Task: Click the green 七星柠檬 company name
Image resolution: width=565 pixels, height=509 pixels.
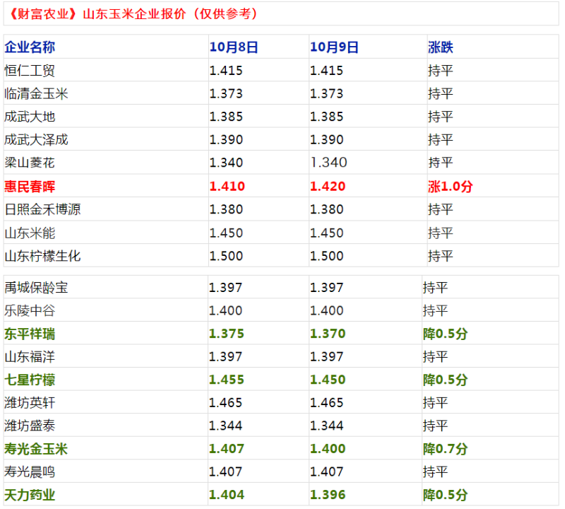Action: (x=30, y=380)
